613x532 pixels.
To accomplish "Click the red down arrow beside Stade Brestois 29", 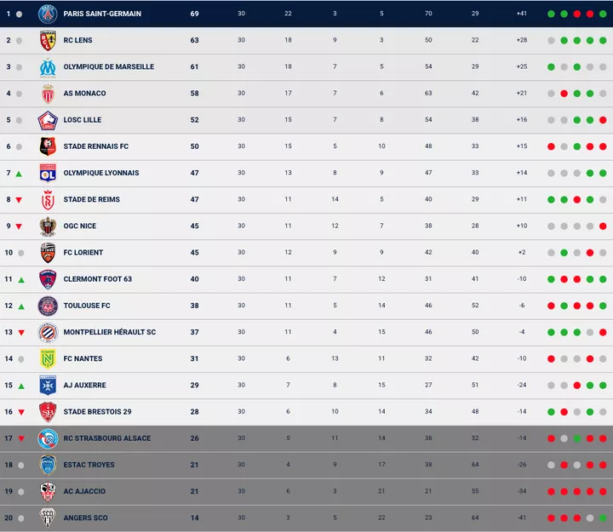I will click(19, 412).
